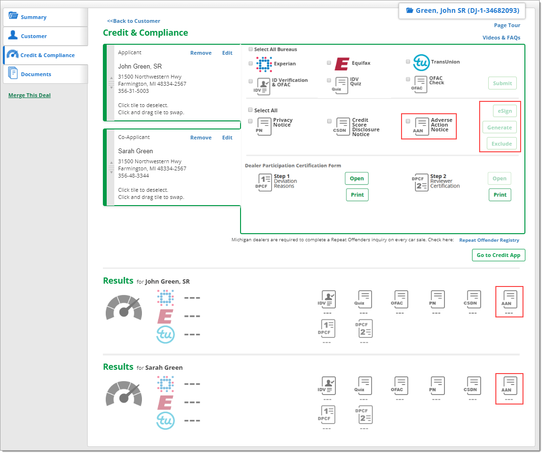Click the Credit Score Disclosure CSDN icon
543x454 pixels.
(343, 126)
